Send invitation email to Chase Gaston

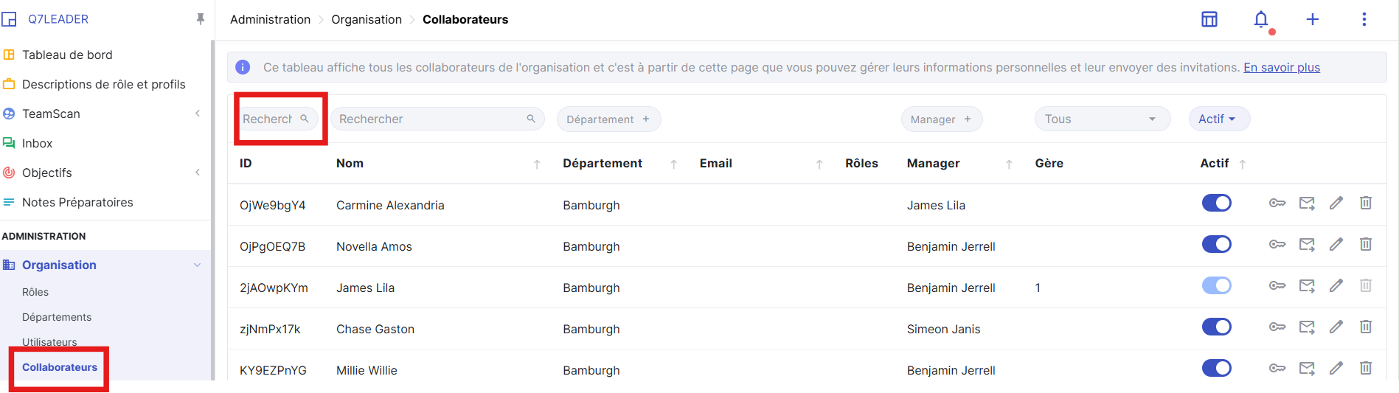[x=1306, y=327]
